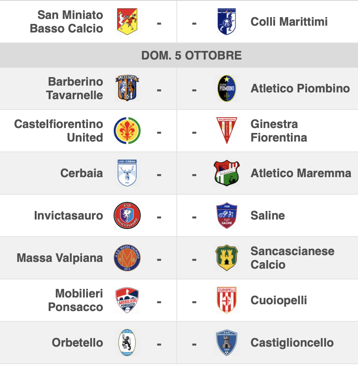Click the Atletico Maremma team name

click(301, 173)
